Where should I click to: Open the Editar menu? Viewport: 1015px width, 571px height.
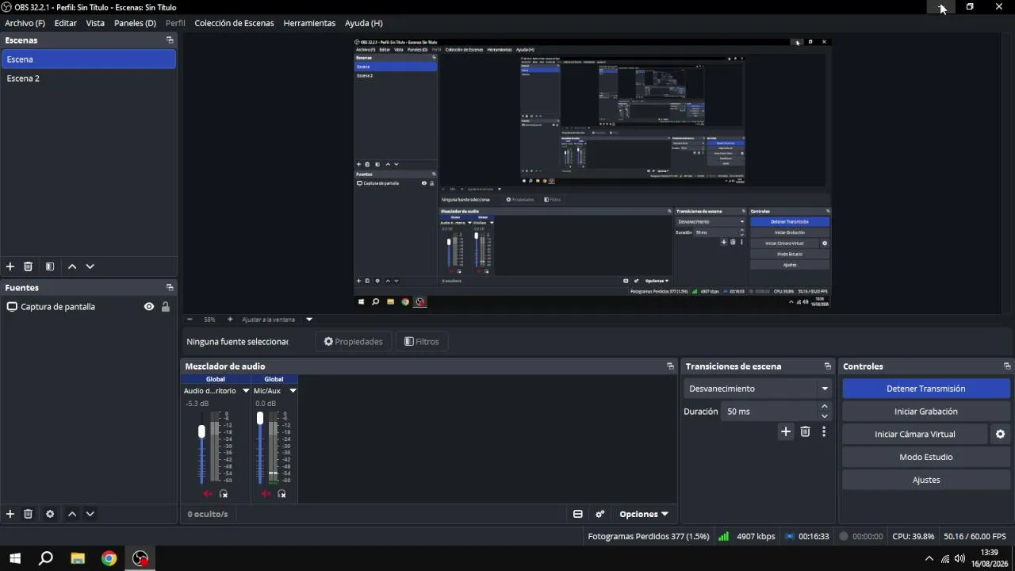click(65, 23)
